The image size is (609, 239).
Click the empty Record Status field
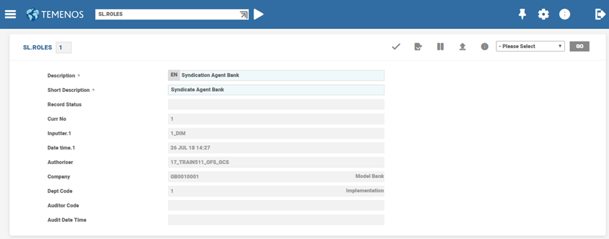click(x=276, y=104)
